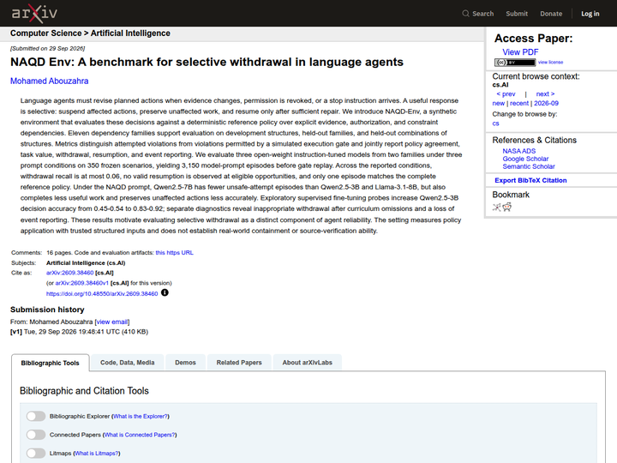
Task: Click Submit in the top navigation
Action: [517, 14]
